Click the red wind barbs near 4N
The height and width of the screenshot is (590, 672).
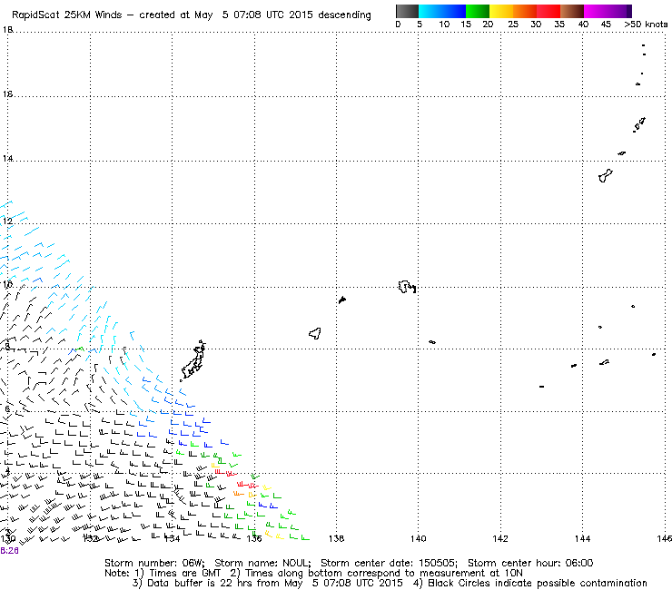pyautogui.click(x=226, y=473)
